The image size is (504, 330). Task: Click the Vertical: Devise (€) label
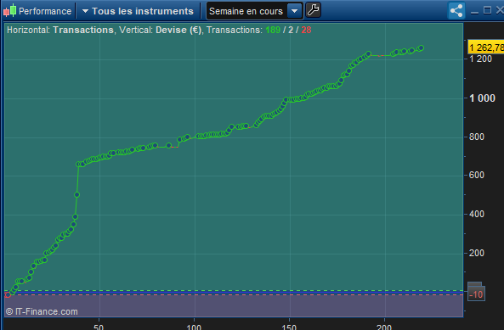pyautogui.click(x=160, y=31)
